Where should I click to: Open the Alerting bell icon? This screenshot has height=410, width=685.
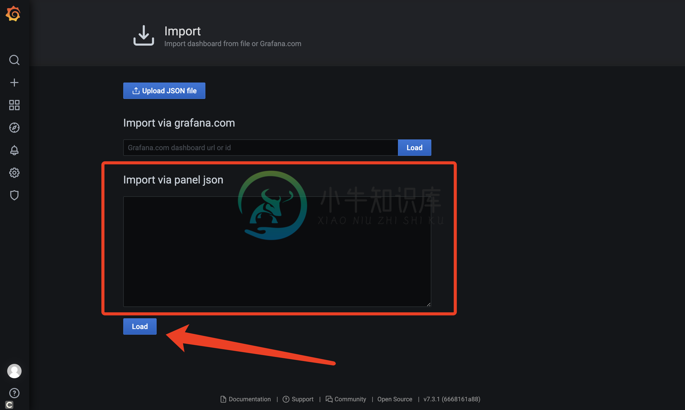point(14,150)
